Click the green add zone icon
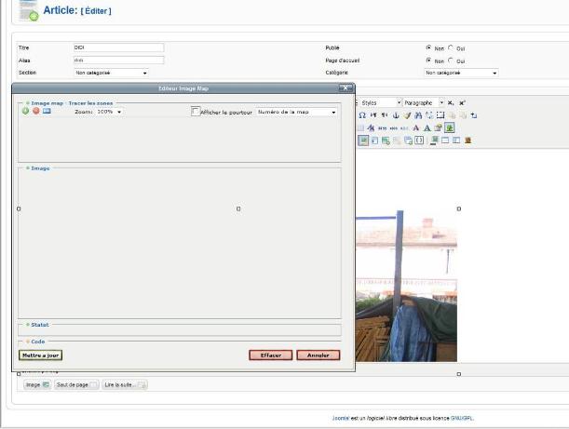569x429 pixels. coord(26,111)
